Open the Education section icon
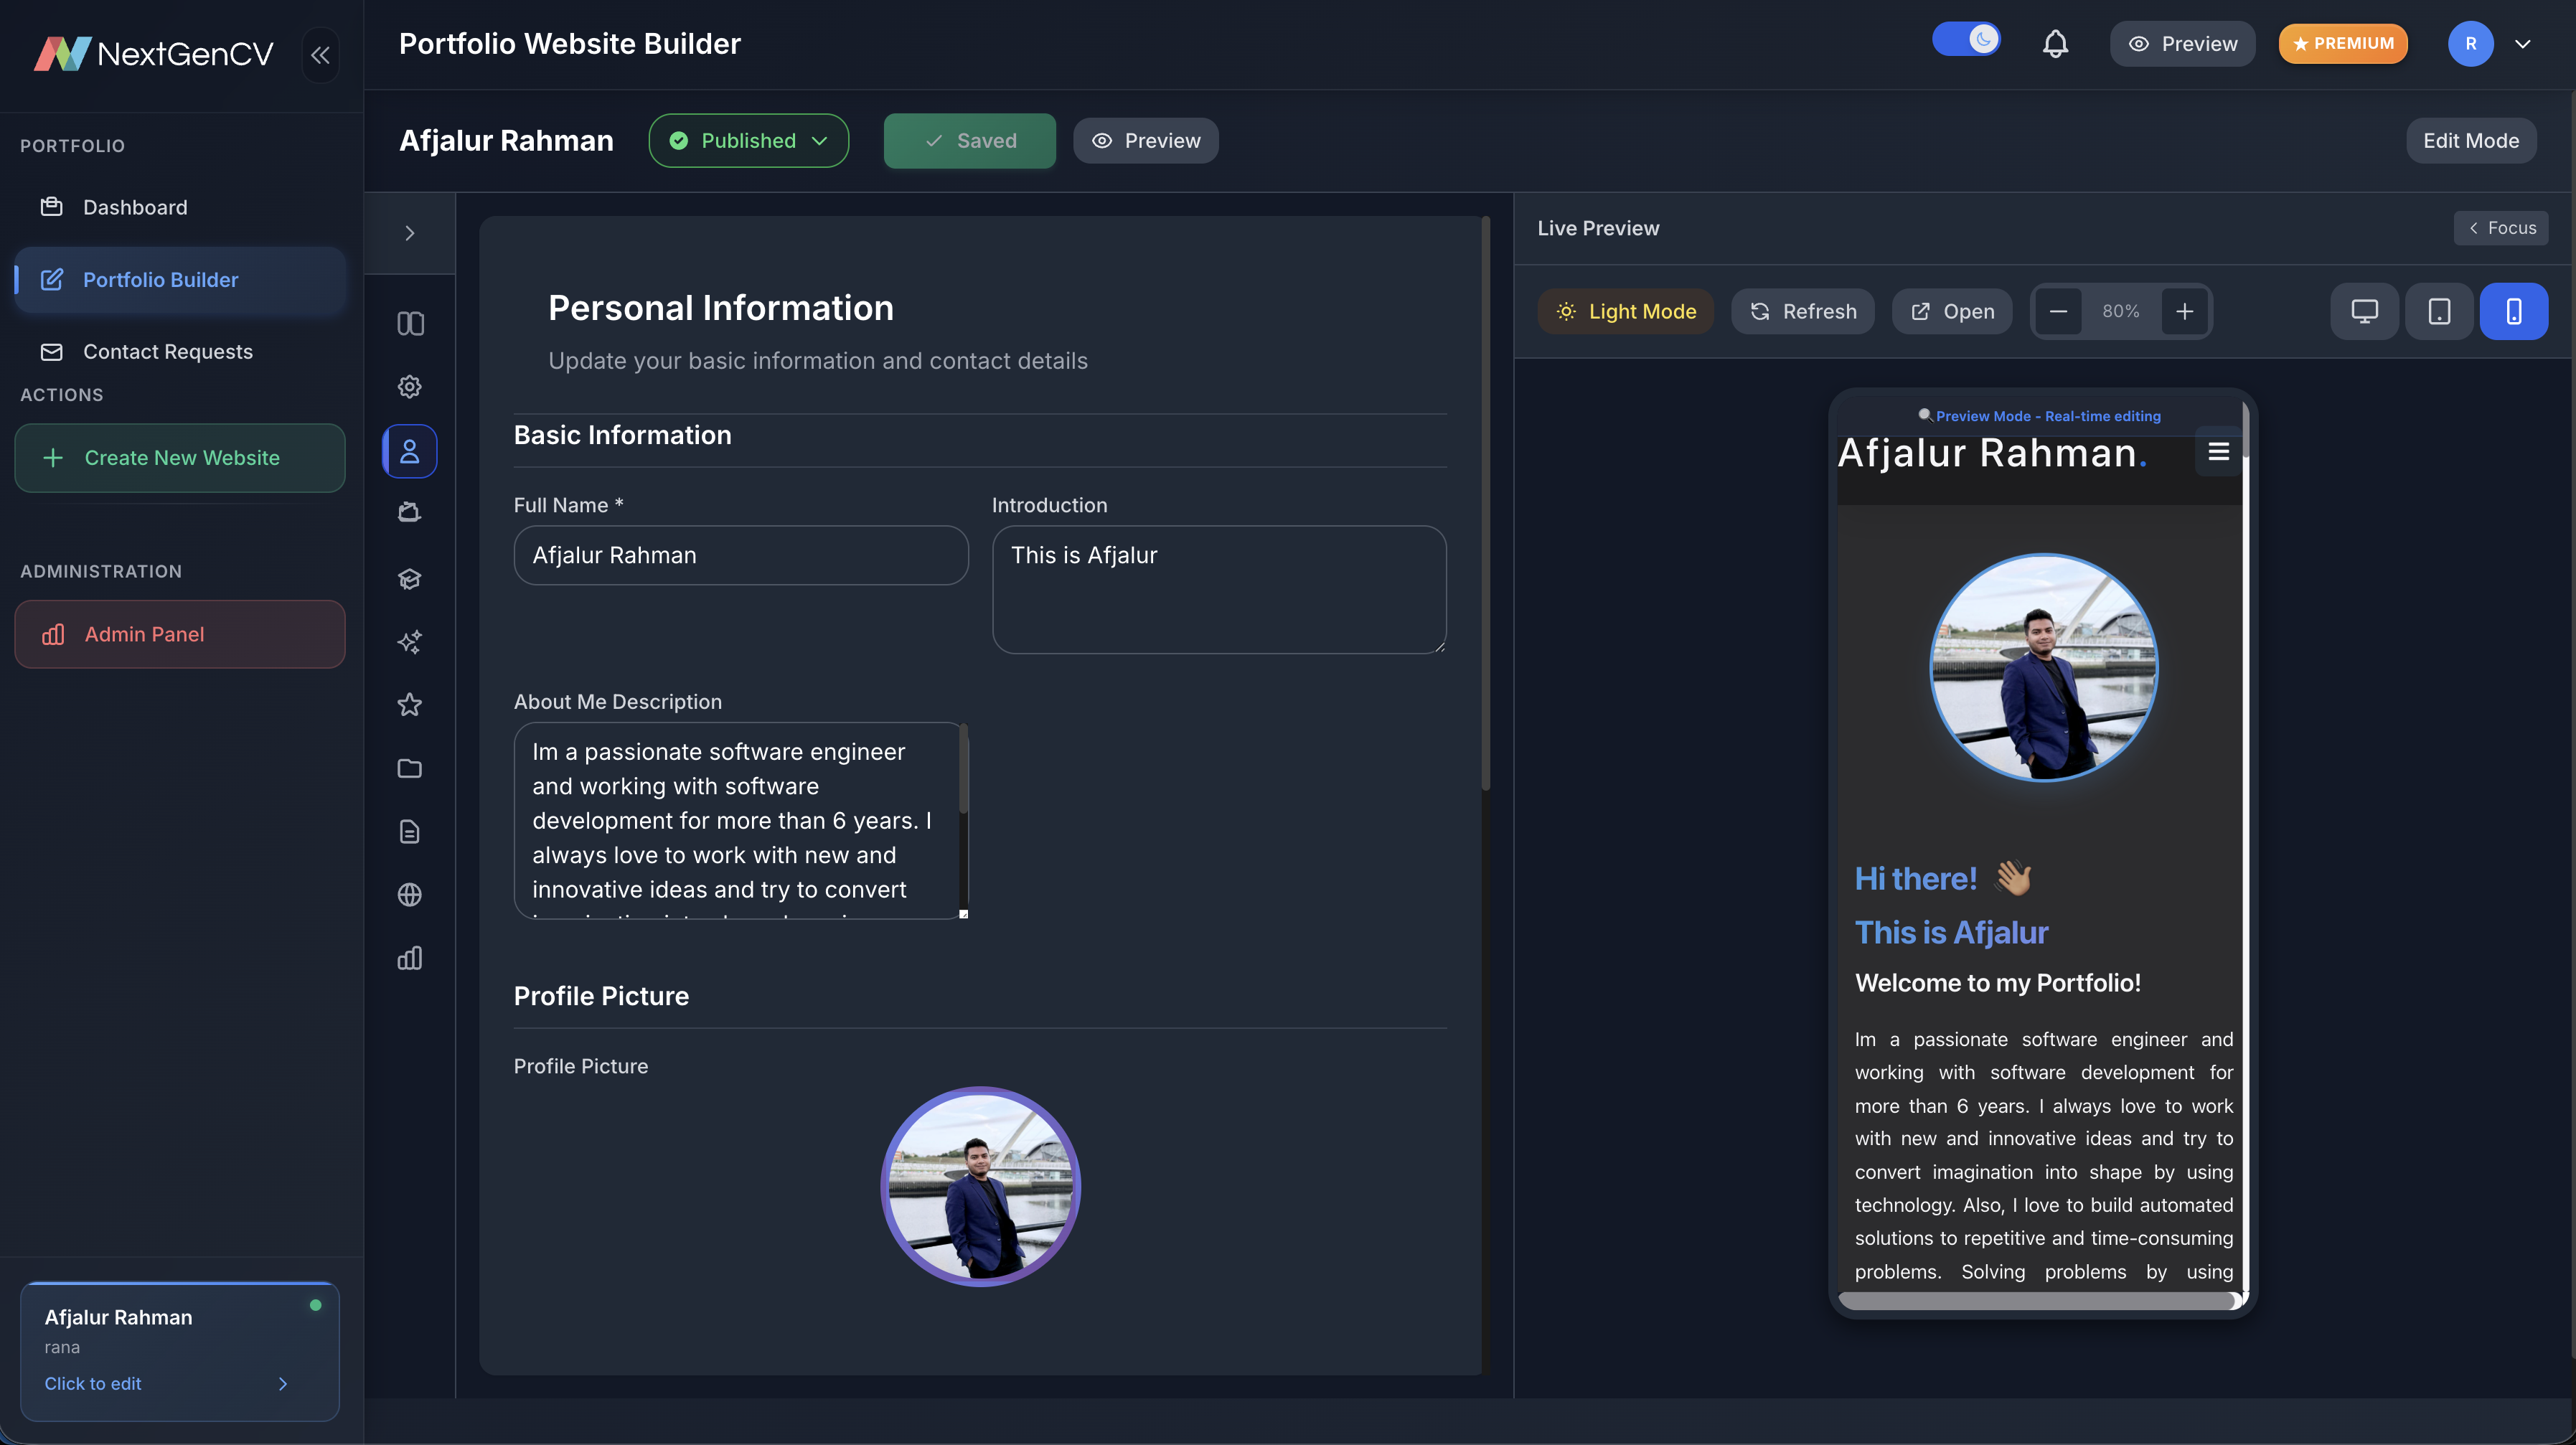Viewport: 2576px width, 1445px height. (x=410, y=578)
